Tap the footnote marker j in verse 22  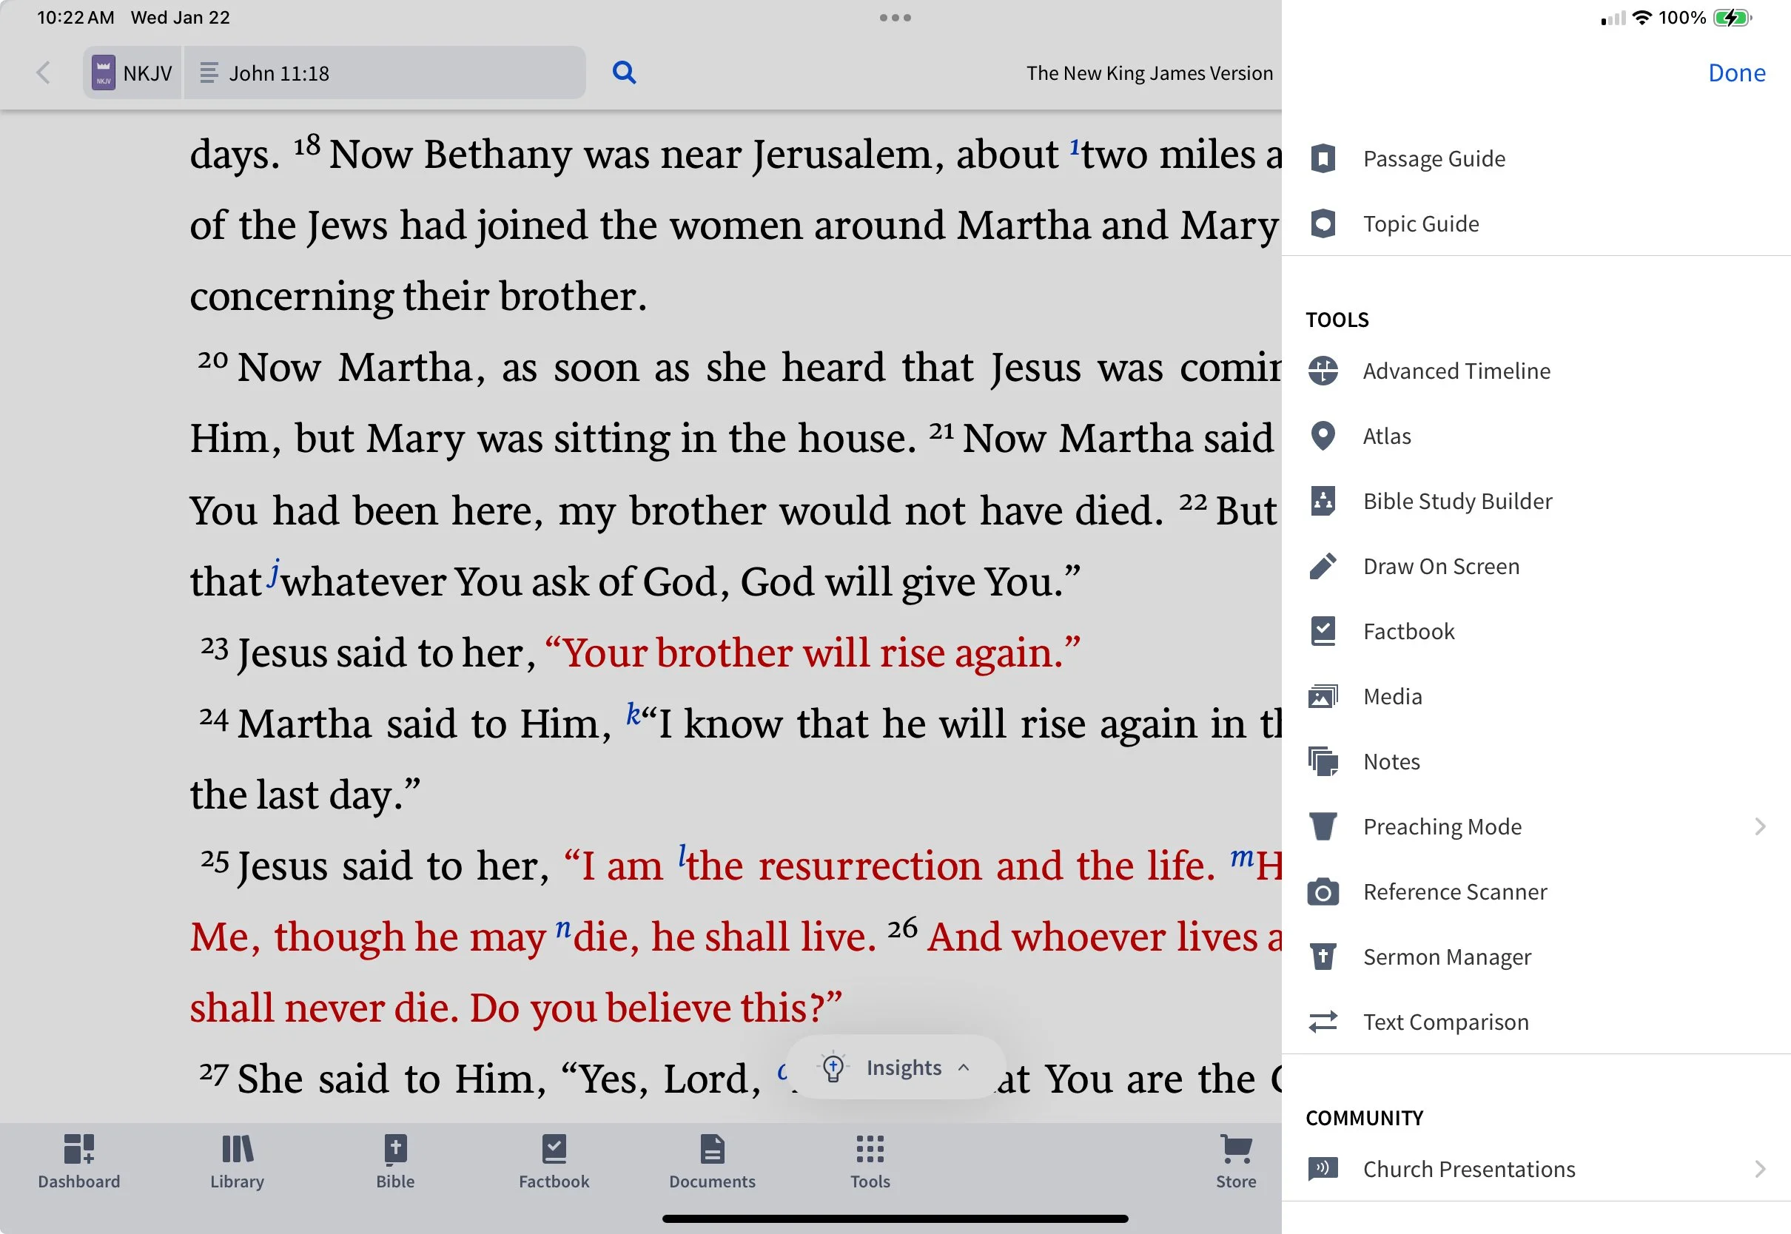click(x=274, y=573)
